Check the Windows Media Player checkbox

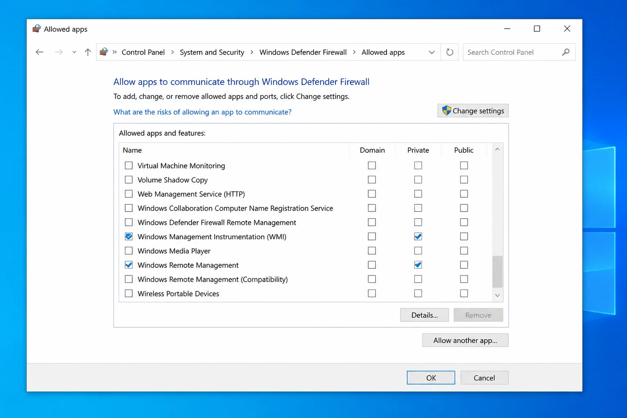coord(129,251)
